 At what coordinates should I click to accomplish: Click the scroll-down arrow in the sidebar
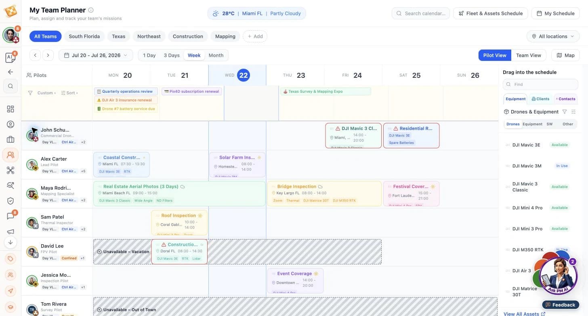coord(10,242)
